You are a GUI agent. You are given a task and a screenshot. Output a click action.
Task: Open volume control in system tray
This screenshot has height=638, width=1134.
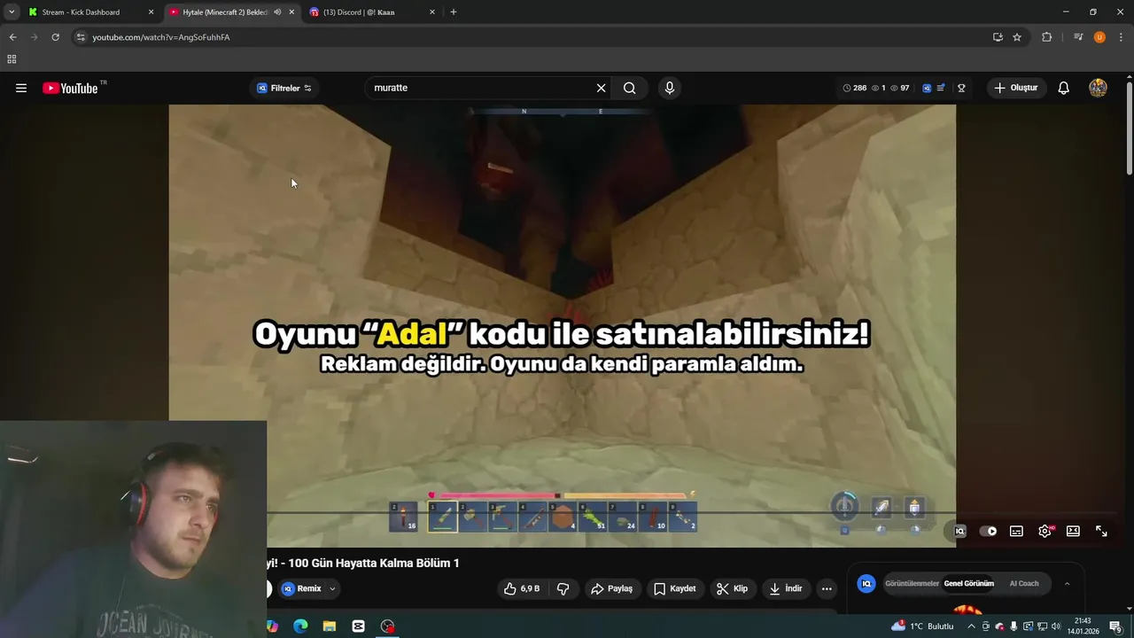tap(1055, 626)
